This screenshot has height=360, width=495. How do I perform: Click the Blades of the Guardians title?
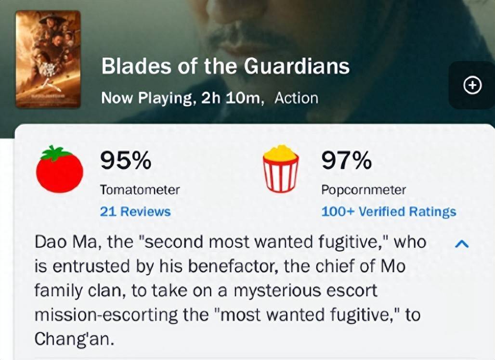tap(225, 67)
